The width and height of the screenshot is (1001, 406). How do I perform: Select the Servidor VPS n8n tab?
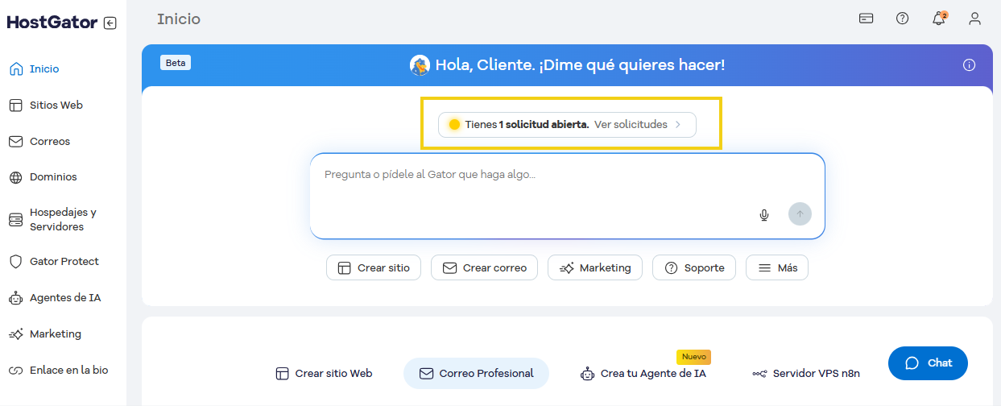point(806,374)
